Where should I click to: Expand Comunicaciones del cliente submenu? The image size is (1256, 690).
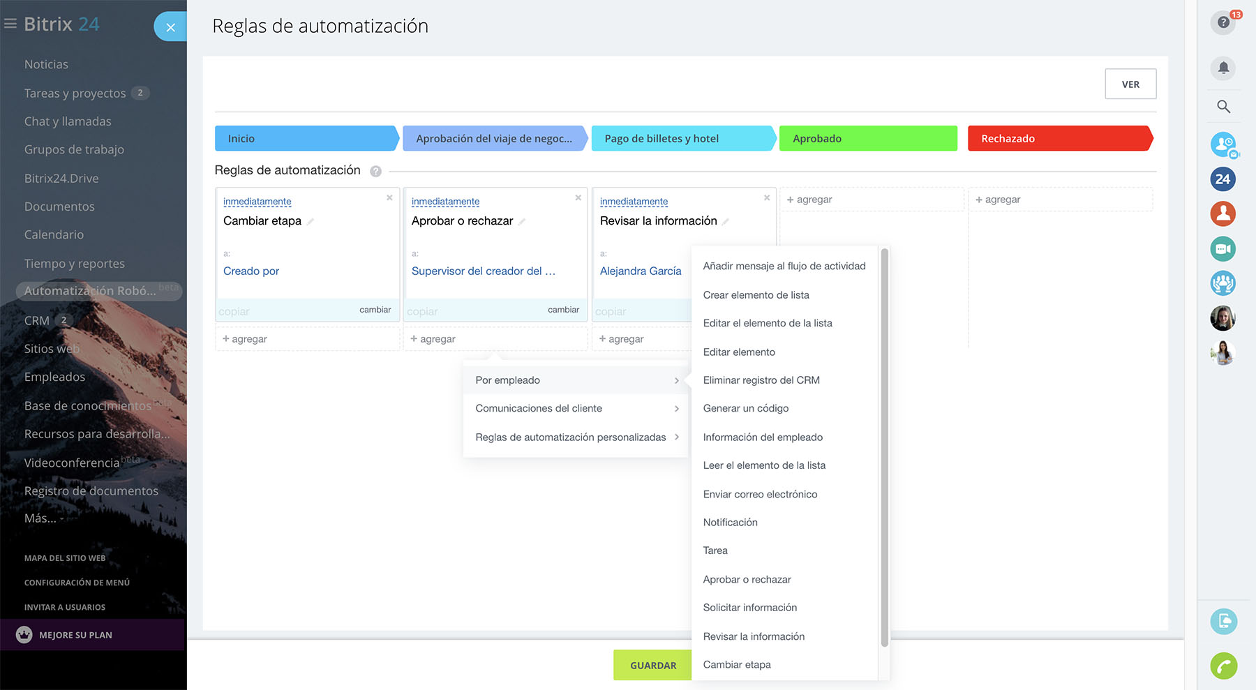576,408
